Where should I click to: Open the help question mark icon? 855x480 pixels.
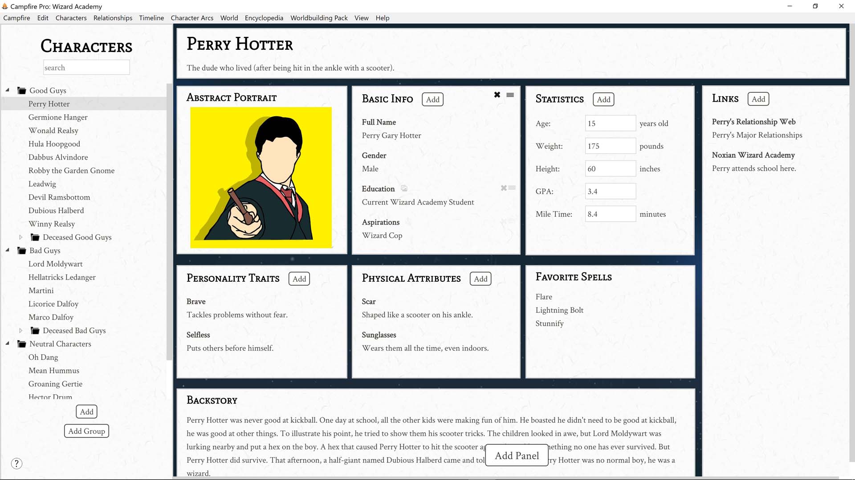(x=16, y=464)
